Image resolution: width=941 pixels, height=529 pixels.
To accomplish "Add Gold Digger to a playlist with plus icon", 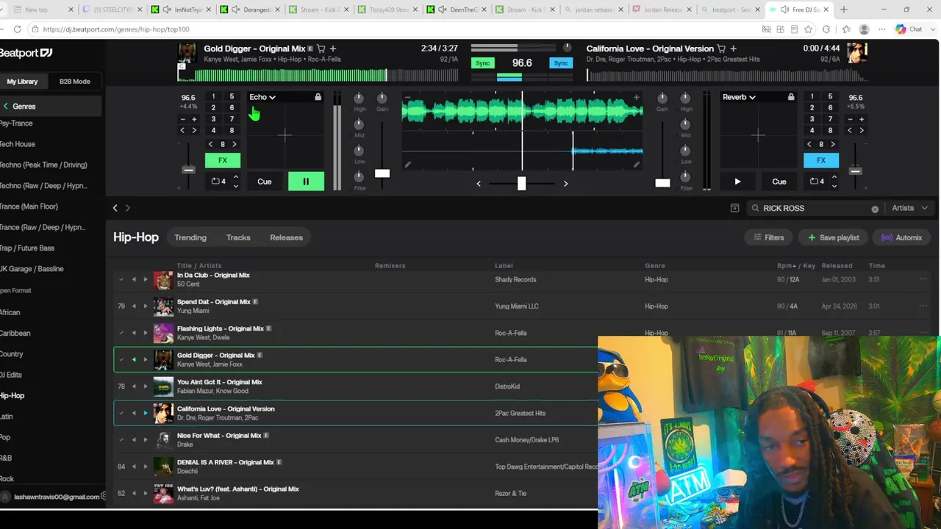I will pos(333,48).
